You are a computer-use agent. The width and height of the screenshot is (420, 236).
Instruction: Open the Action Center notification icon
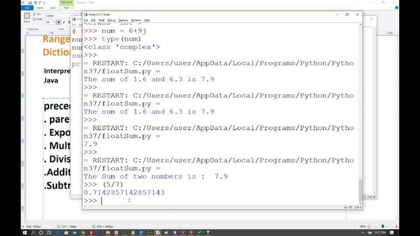tap(392, 233)
